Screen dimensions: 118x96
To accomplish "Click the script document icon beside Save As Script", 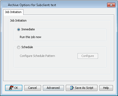I will click(72, 88).
